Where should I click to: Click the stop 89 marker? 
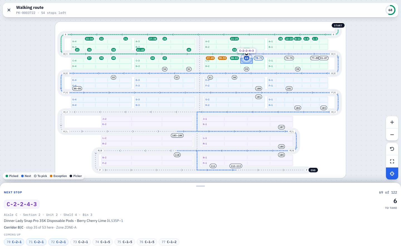[246, 69]
